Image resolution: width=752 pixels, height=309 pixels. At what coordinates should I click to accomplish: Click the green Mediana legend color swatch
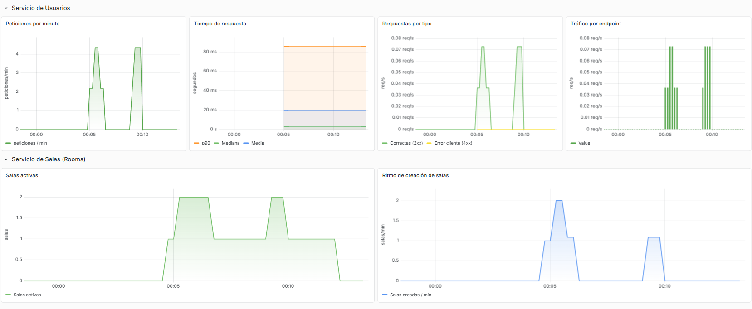216,143
